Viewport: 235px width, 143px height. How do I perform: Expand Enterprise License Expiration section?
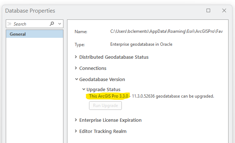(76, 120)
